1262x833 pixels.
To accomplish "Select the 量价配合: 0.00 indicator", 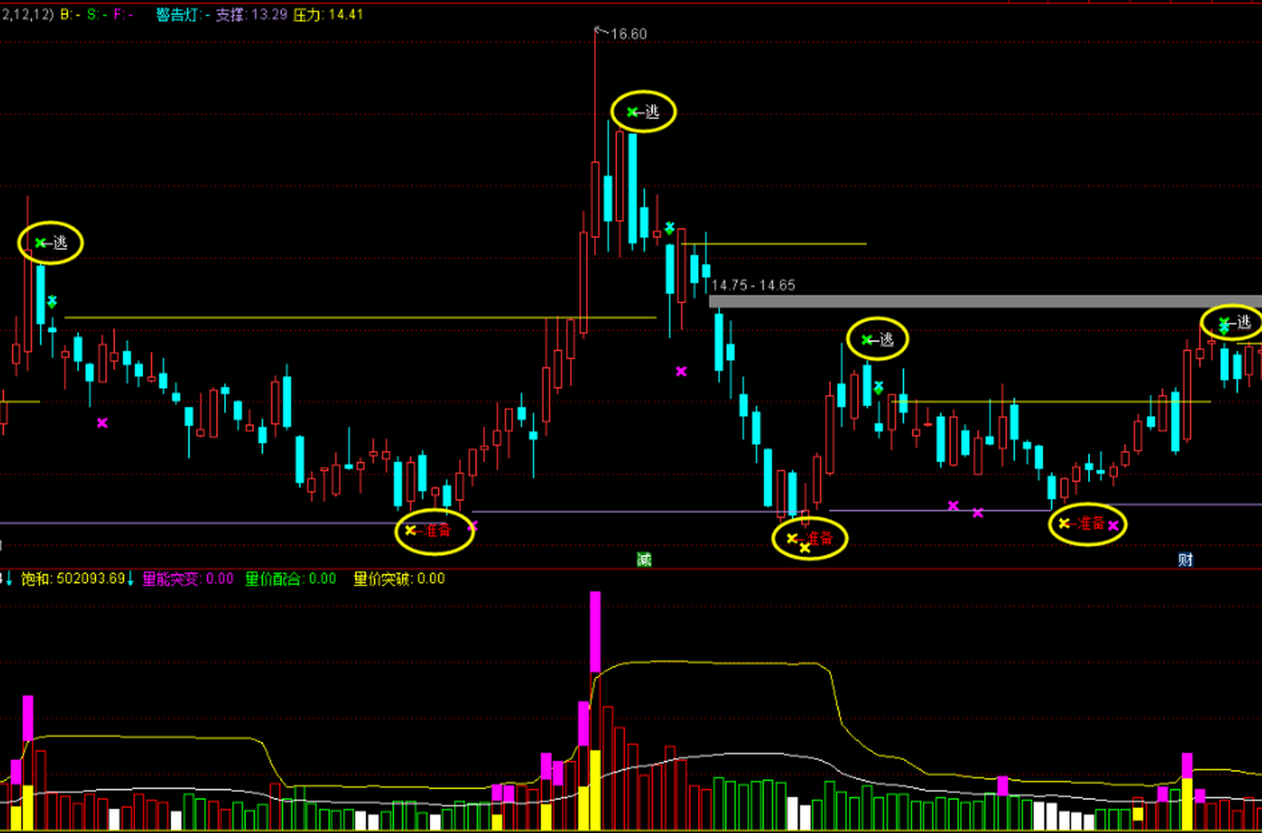I will pos(290,579).
